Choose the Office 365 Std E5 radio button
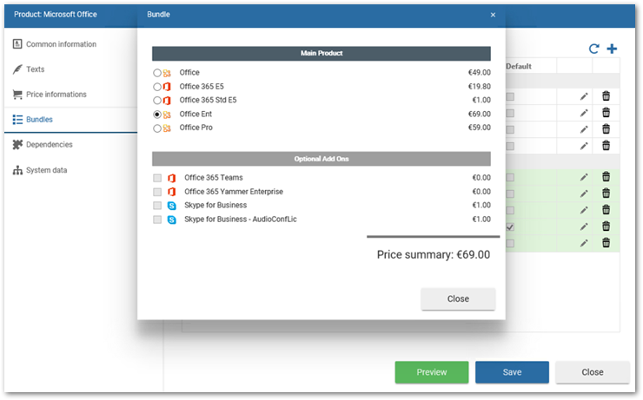The width and height of the screenshot is (643, 400). click(157, 101)
